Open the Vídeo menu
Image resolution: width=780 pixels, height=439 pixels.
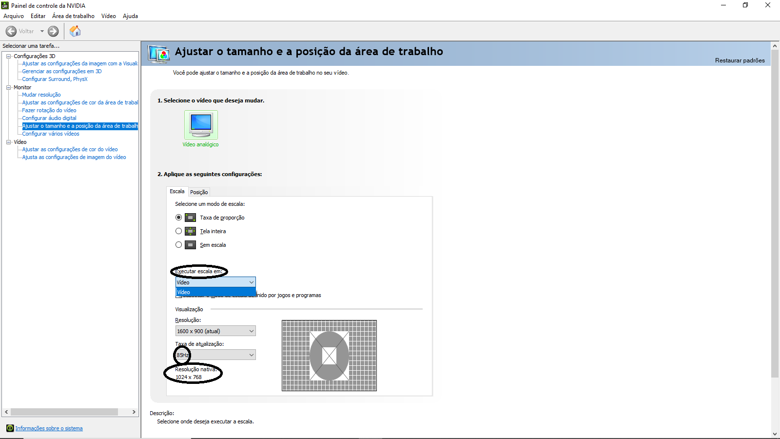point(109,16)
